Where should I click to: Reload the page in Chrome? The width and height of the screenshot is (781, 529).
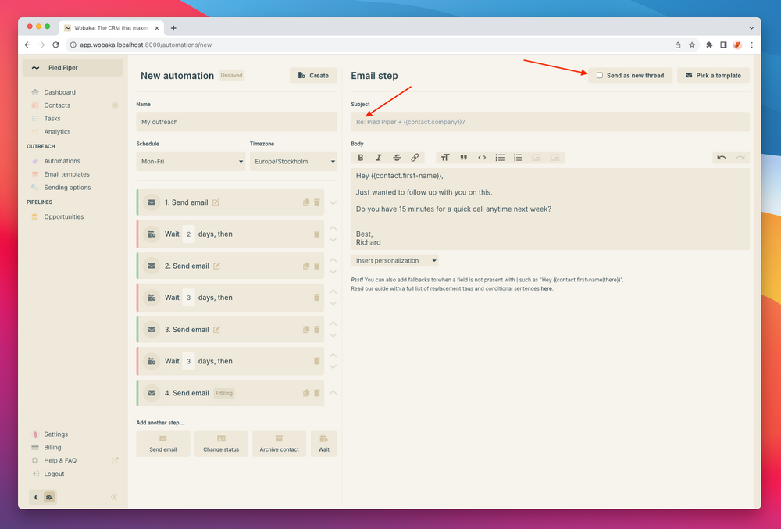(x=55, y=45)
